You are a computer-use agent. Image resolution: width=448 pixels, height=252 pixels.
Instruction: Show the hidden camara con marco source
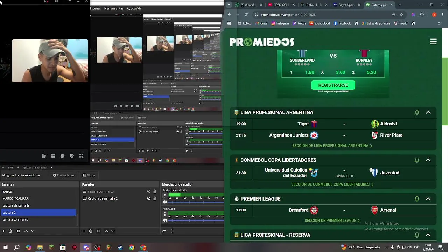(149, 191)
